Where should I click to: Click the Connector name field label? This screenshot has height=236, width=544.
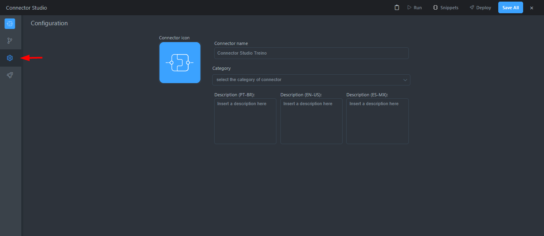coord(231,43)
